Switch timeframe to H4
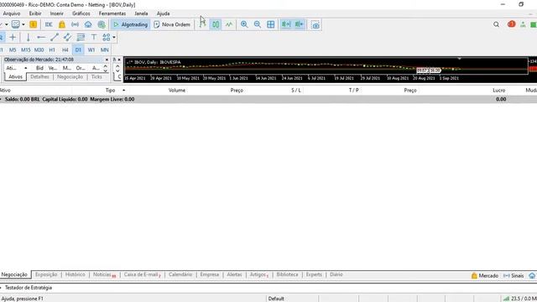The height and width of the screenshot is (302, 537). pos(65,50)
